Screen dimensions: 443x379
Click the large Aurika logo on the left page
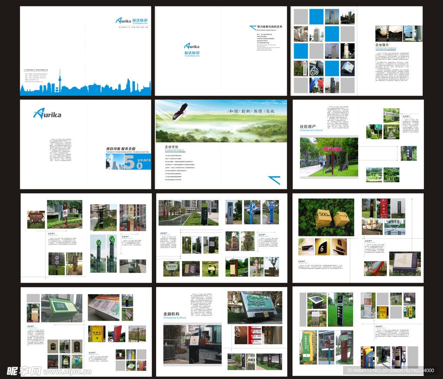tap(47, 114)
